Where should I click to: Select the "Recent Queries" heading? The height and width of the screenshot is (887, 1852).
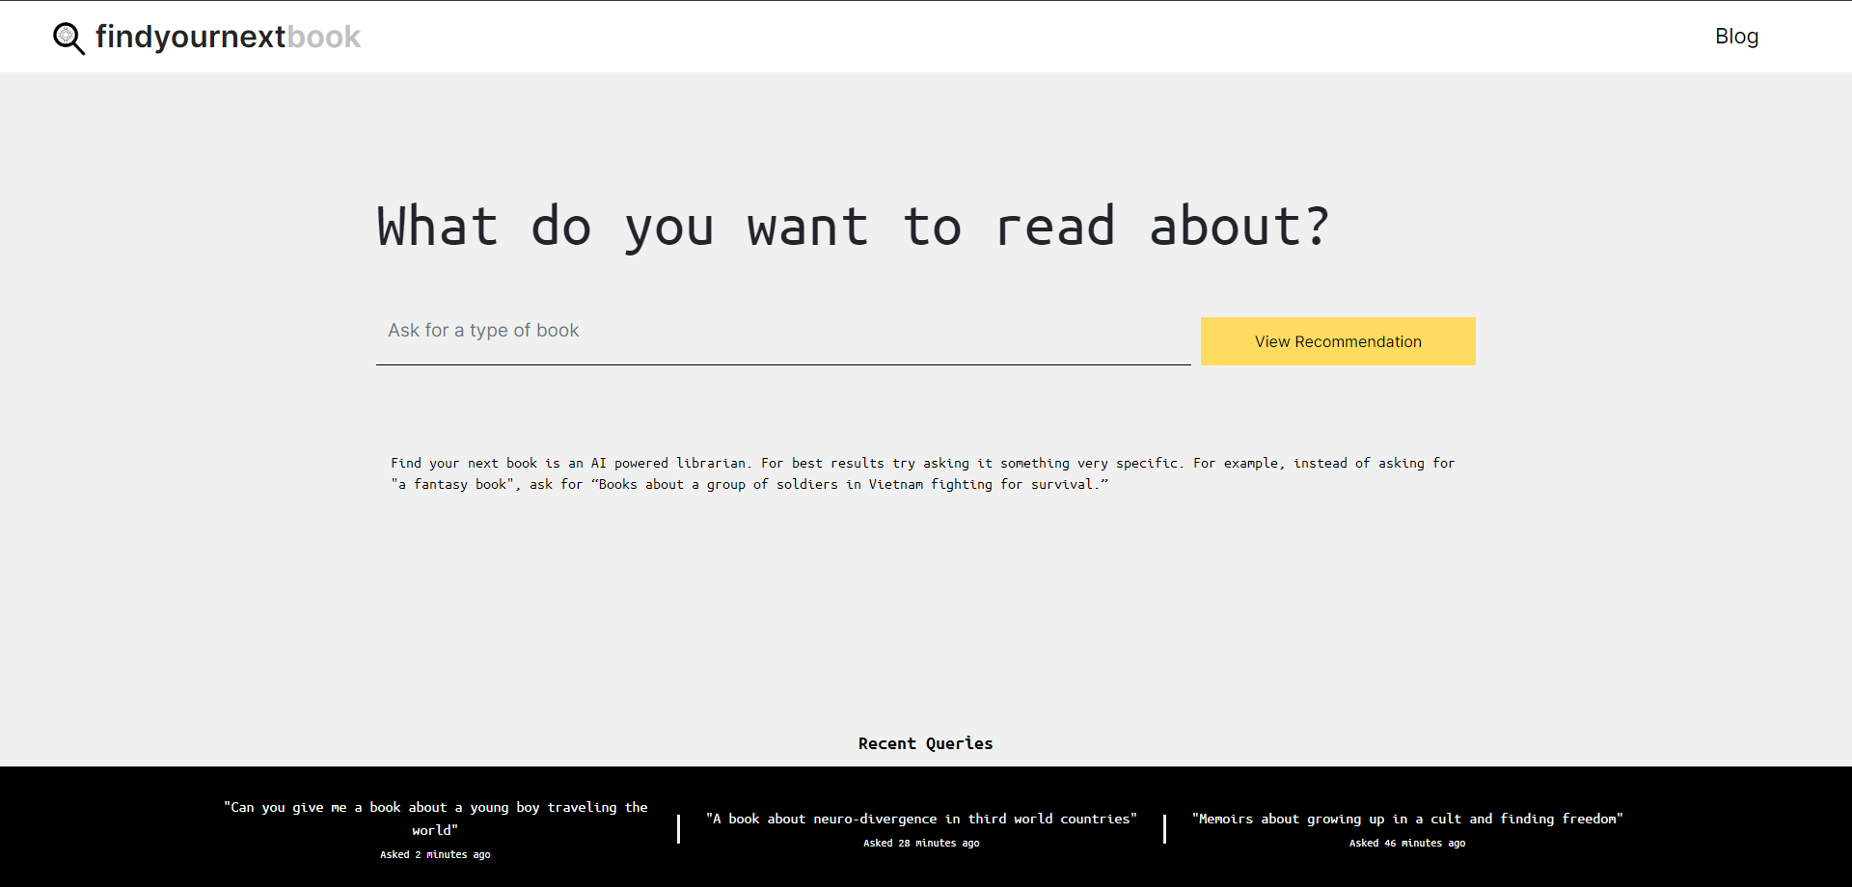[x=925, y=743]
